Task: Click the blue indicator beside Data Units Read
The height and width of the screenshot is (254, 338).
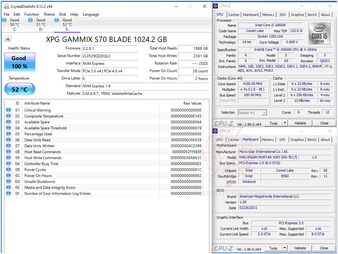Action: (x=8, y=140)
